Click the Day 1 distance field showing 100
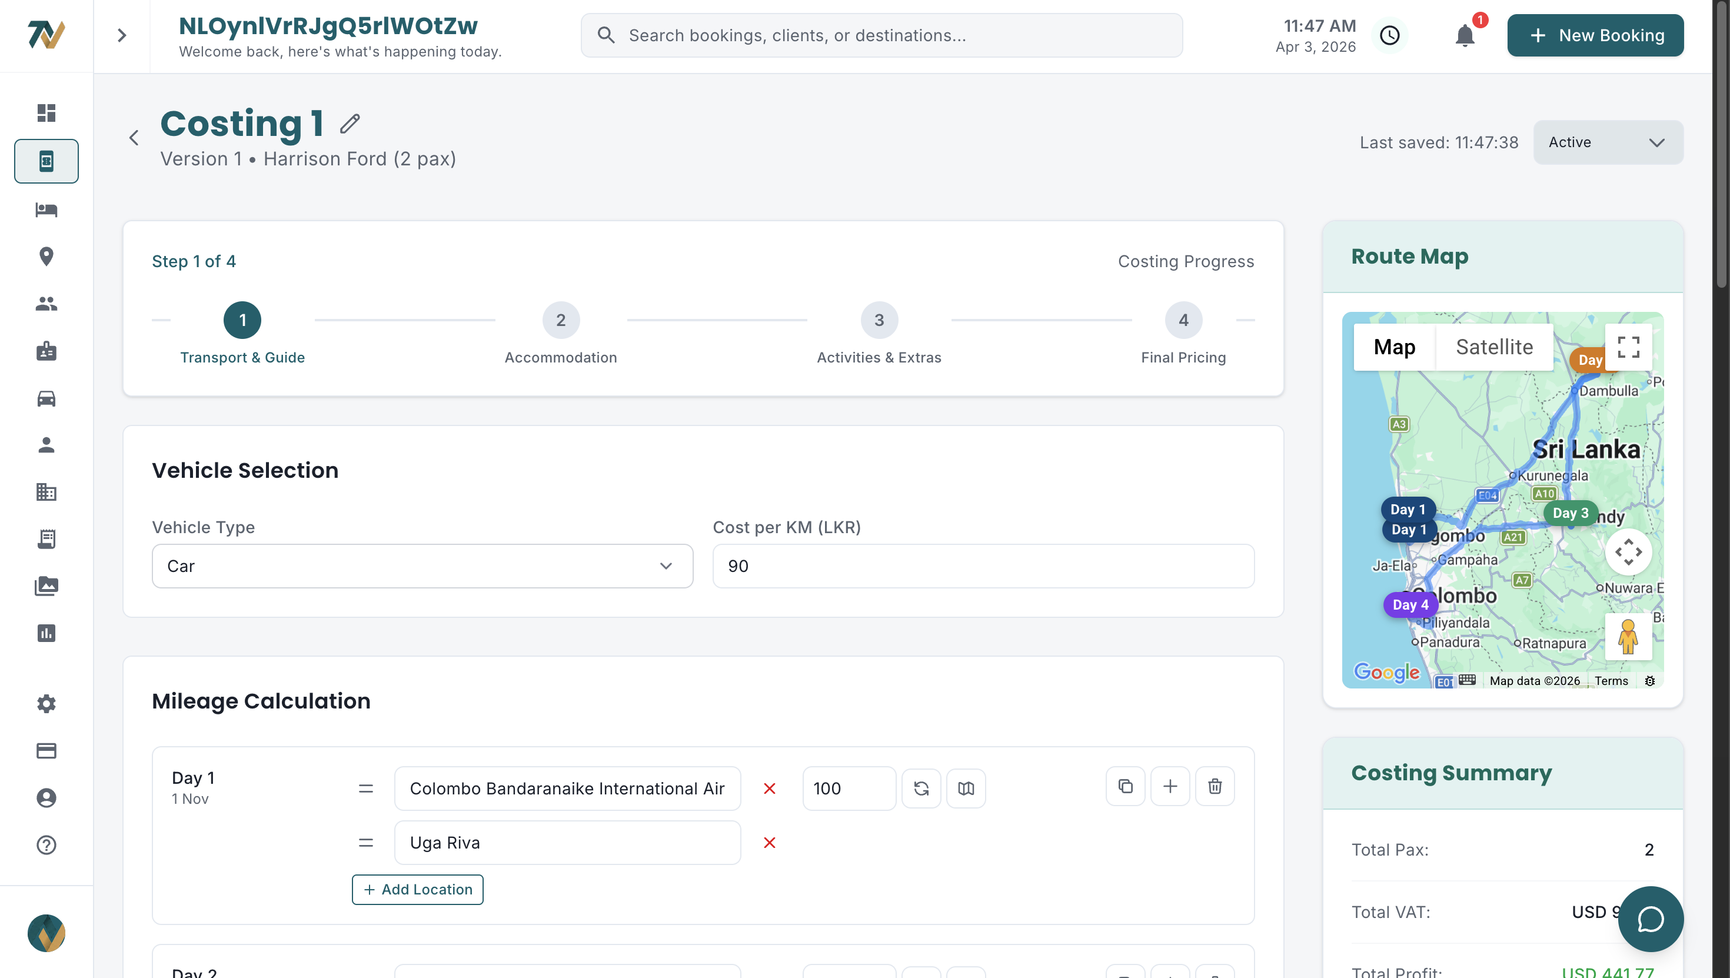 pyautogui.click(x=849, y=788)
